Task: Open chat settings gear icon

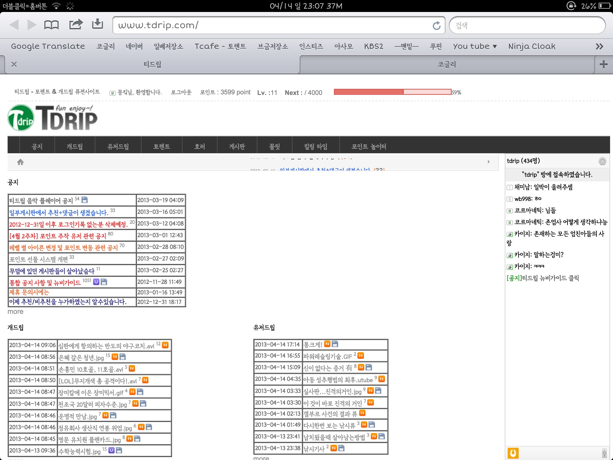Action: point(602,161)
